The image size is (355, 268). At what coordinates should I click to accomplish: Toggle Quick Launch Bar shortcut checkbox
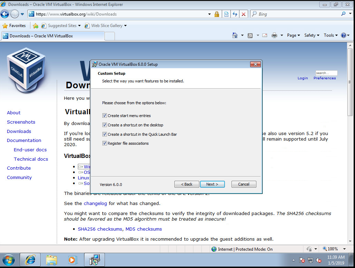(104, 134)
